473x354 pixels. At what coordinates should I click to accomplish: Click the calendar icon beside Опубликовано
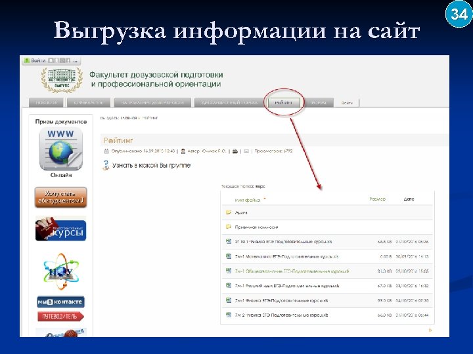(106, 151)
